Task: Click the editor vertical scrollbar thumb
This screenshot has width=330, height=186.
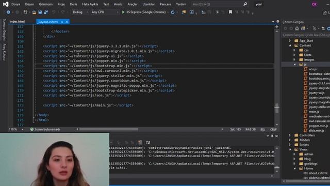Action: point(277,108)
